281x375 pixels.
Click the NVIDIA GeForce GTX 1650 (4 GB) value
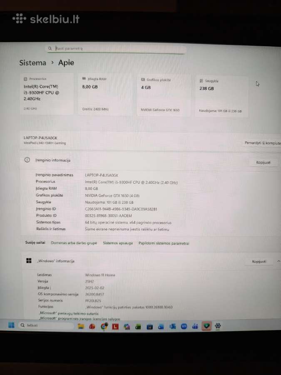pos(112,195)
